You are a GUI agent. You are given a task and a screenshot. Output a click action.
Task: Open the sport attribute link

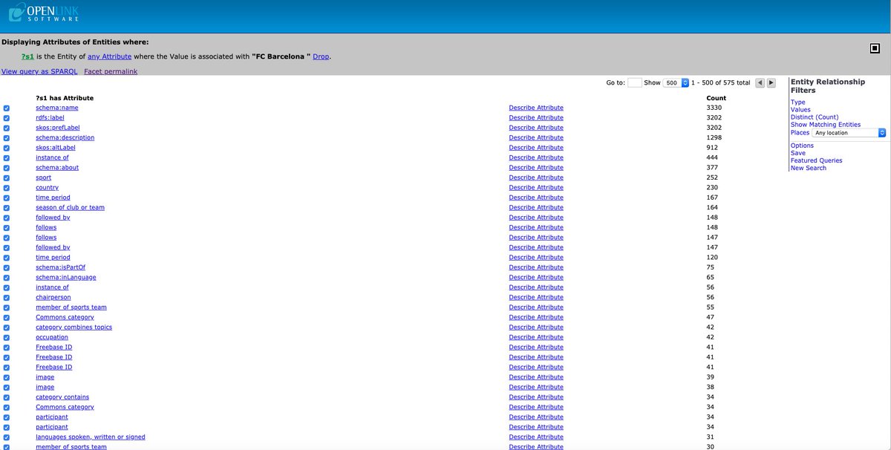(x=43, y=177)
